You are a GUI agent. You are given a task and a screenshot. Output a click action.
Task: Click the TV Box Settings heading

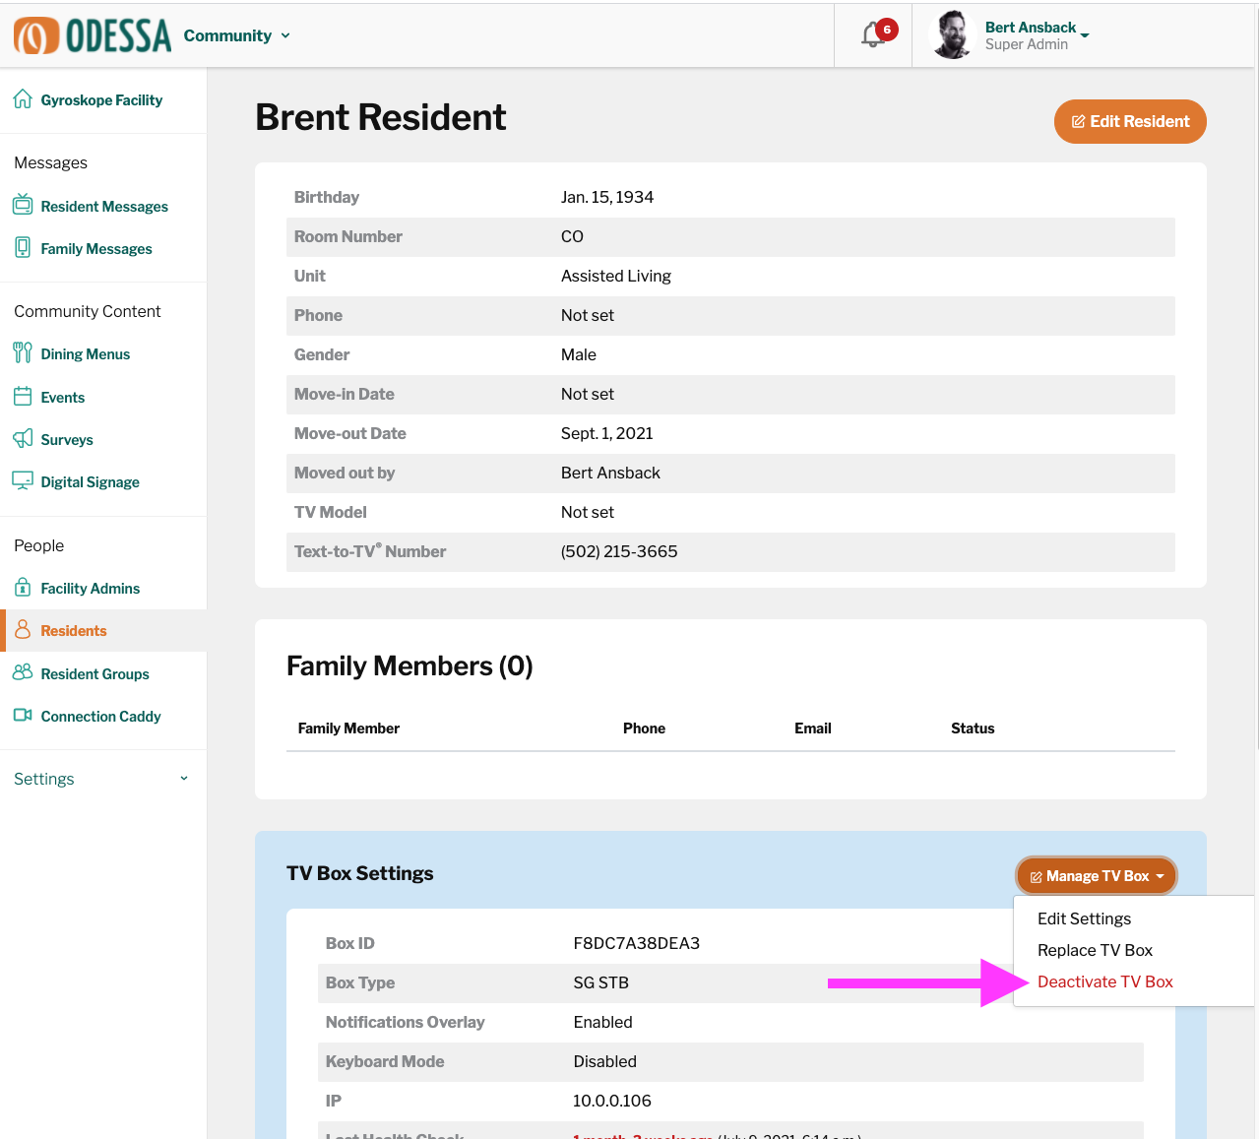click(x=360, y=873)
